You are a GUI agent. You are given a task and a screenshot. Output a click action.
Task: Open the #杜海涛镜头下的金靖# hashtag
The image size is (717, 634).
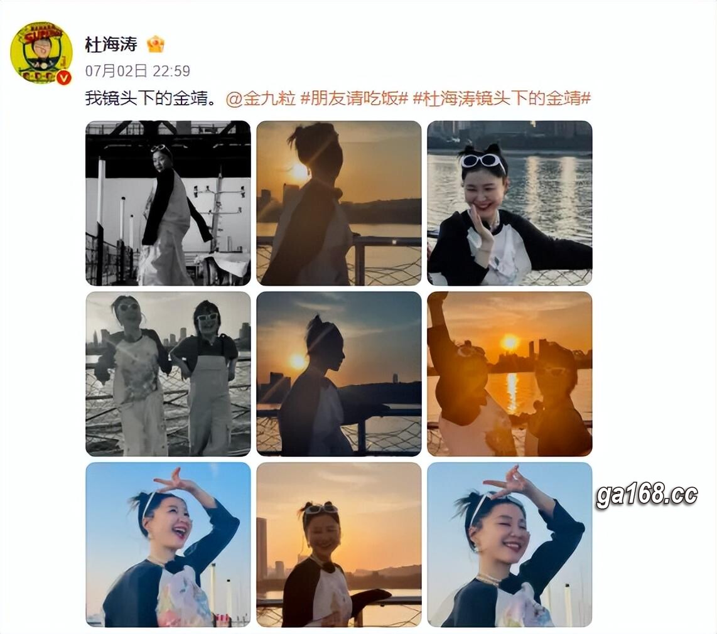502,98
